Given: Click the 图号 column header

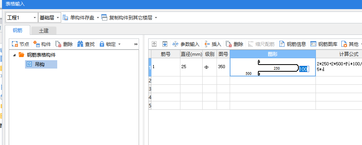Looking at the screenshot, I should (223, 54).
